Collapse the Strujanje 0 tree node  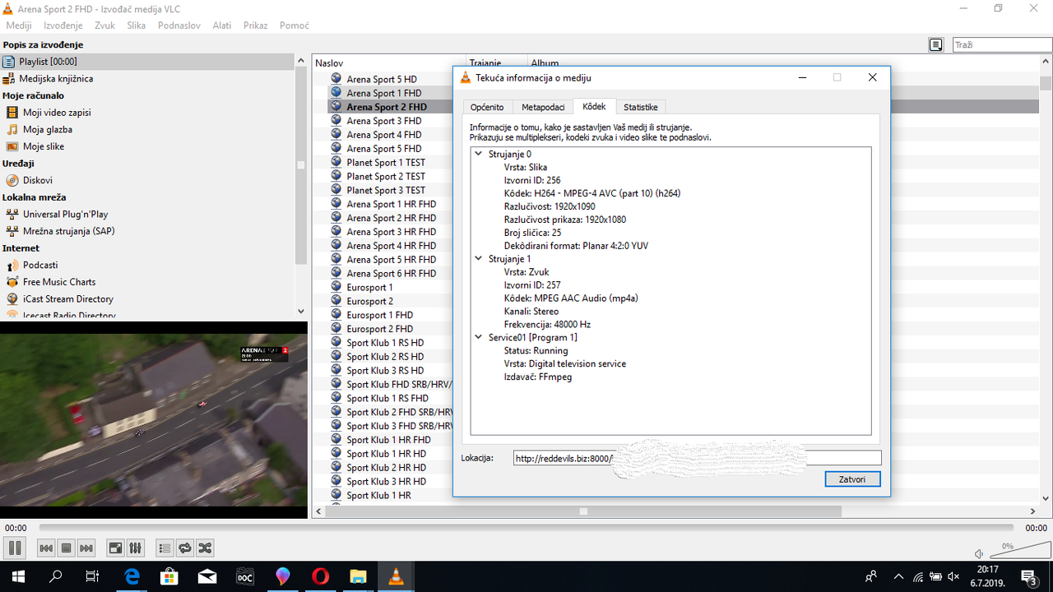pos(479,154)
